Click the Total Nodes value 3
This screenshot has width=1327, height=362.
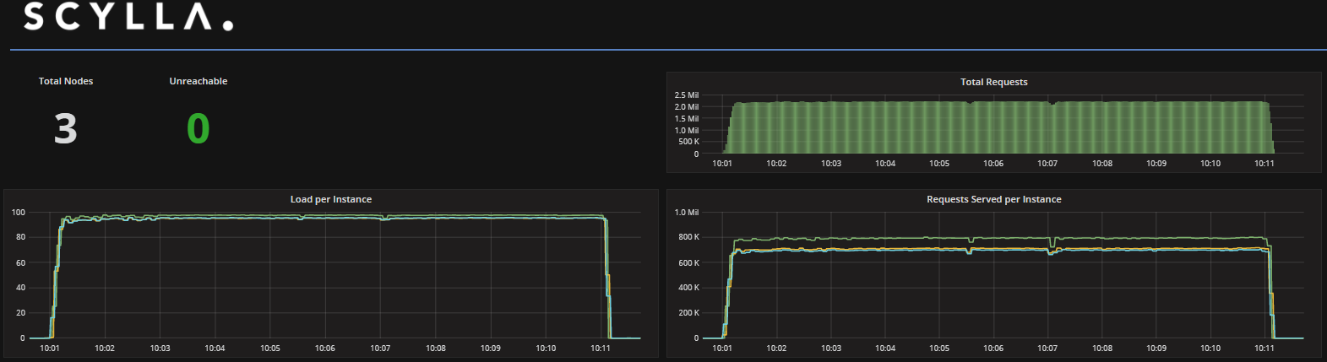(x=66, y=129)
